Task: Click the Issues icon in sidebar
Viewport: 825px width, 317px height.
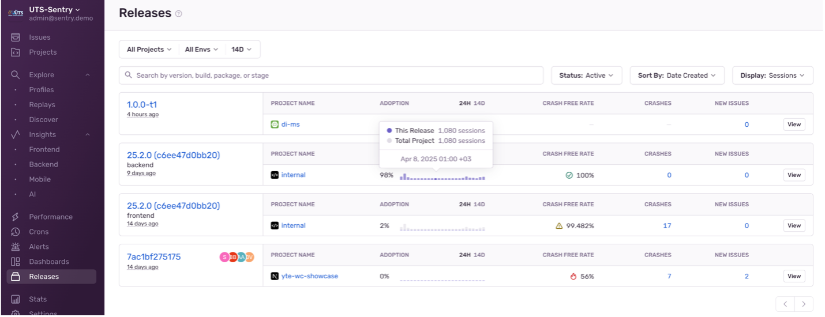Action: pyautogui.click(x=16, y=37)
